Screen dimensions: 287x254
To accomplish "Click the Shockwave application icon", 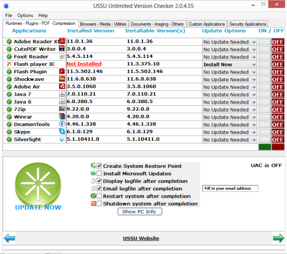I will [62, 79].
